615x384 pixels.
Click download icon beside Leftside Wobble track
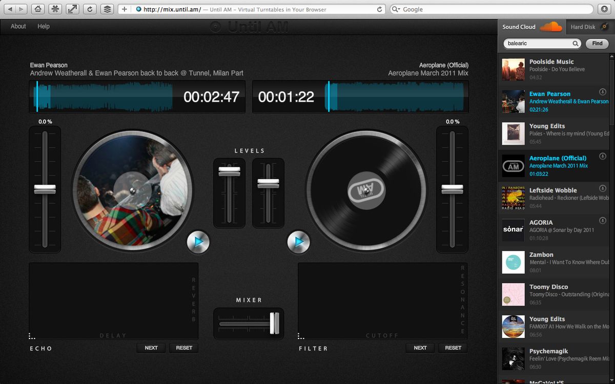pyautogui.click(x=603, y=188)
